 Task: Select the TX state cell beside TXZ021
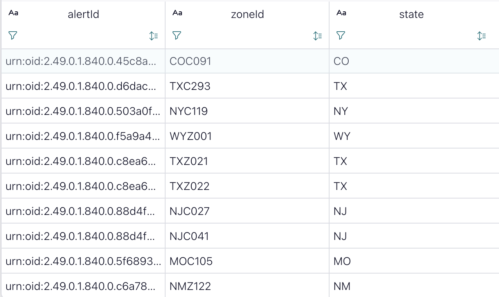[x=341, y=161]
